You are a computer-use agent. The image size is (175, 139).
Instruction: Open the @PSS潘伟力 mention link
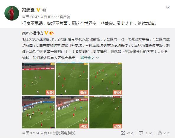33,33
